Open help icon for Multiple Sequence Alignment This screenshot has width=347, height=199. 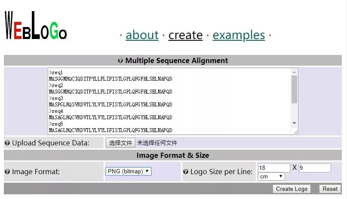[120, 60]
